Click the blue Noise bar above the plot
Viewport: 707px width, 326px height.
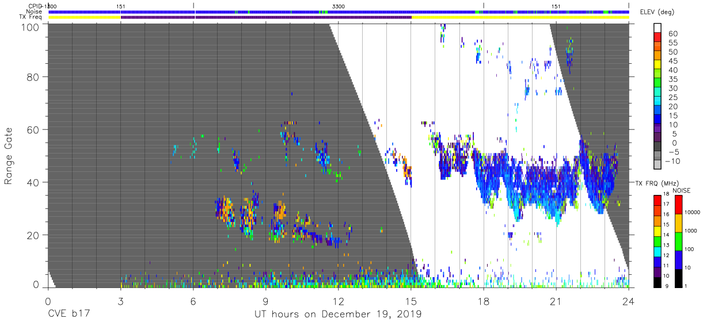[339, 11]
